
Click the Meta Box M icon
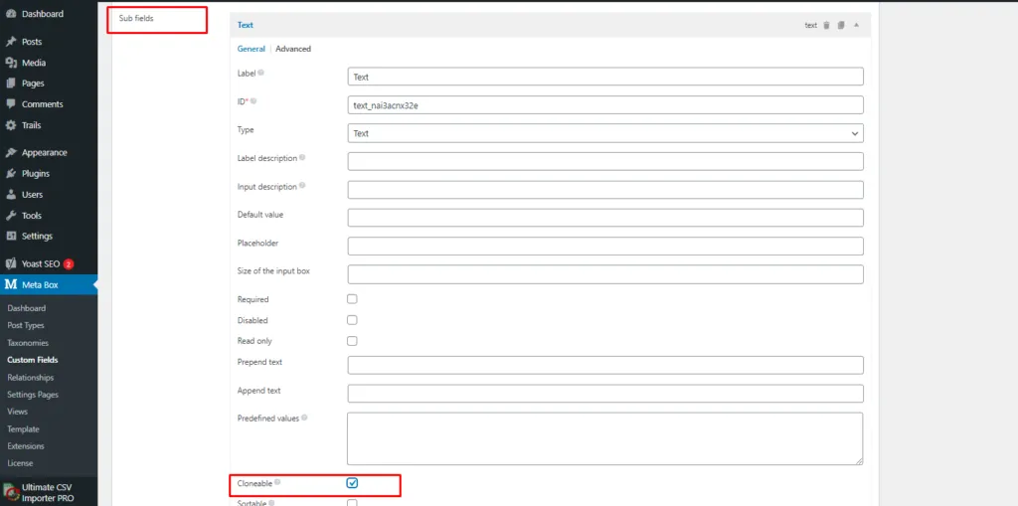point(10,284)
